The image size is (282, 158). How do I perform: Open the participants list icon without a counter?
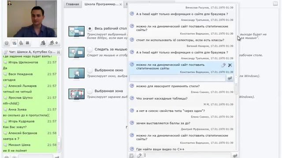(43, 43)
